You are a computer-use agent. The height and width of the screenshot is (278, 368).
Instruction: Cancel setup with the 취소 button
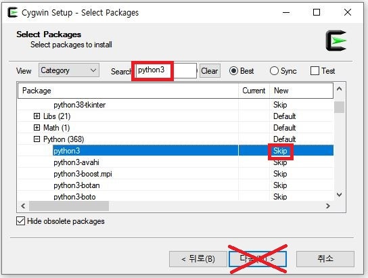[325, 259]
